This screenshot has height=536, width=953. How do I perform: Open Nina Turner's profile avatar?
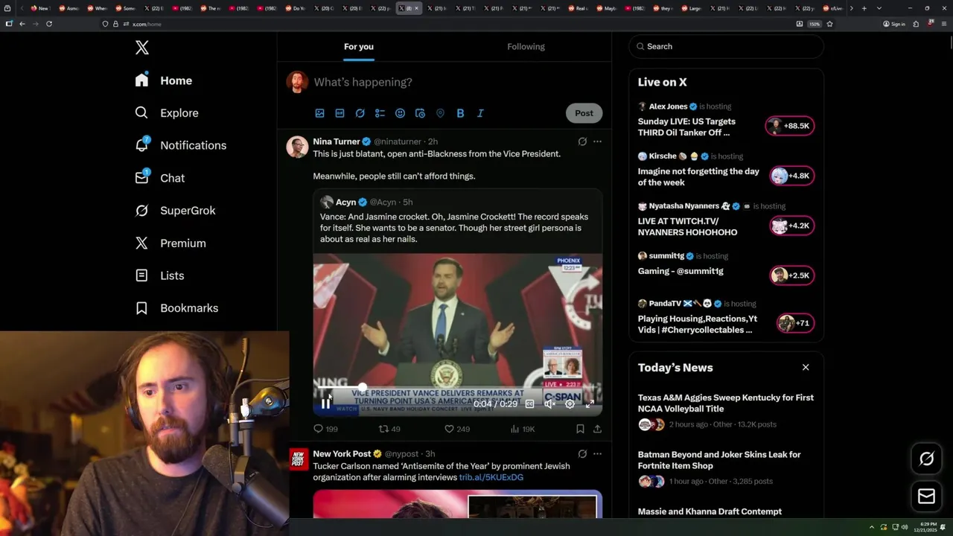coord(297,147)
